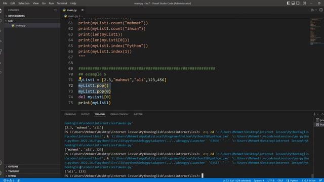Open main.py in the Explorer tree

(21, 25)
